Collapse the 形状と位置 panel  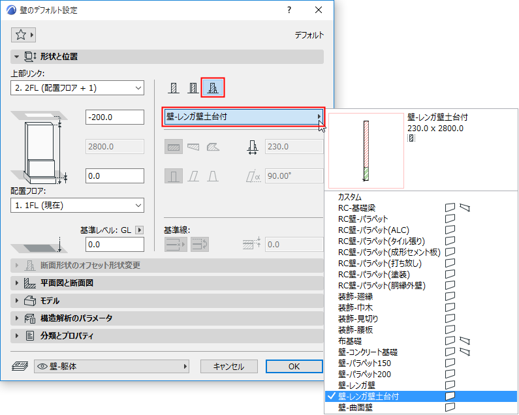[167, 57]
